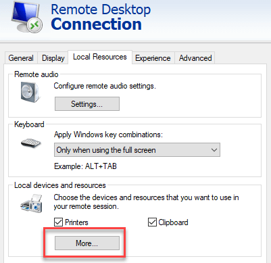Click the 'Example: ALT+TAB' text

click(85, 166)
